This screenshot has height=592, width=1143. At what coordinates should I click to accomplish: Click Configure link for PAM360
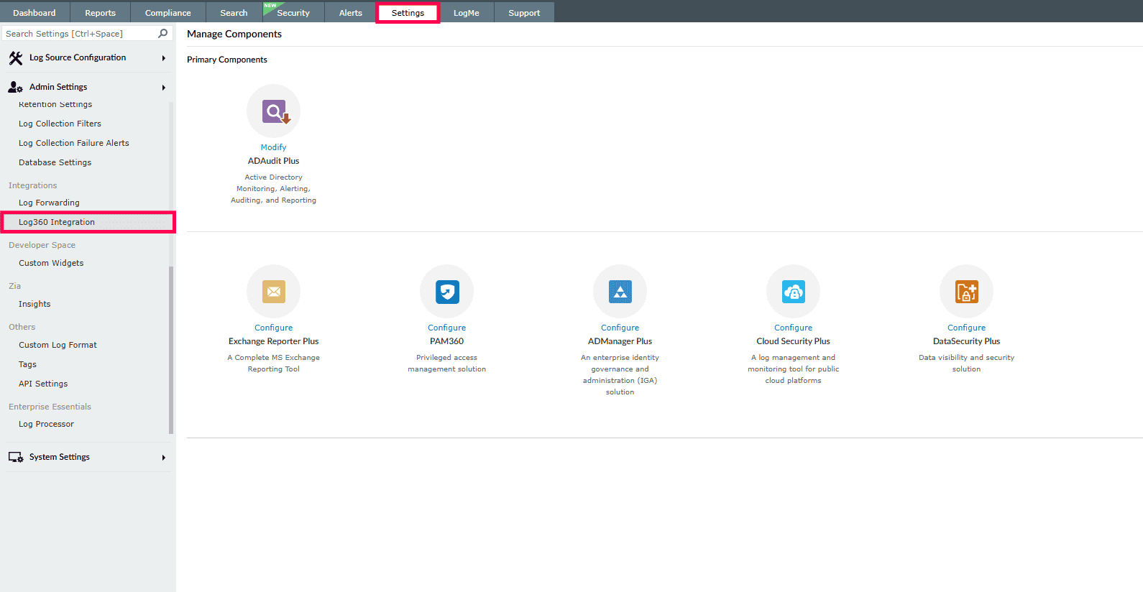[447, 328]
